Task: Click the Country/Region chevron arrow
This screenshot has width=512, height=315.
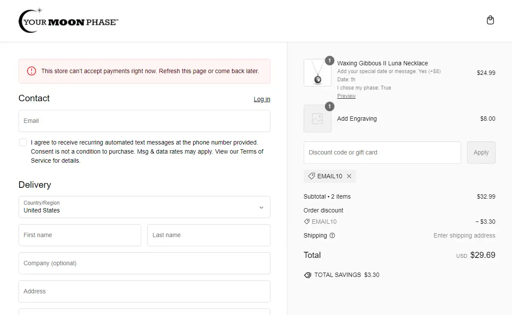Action: tap(261, 207)
